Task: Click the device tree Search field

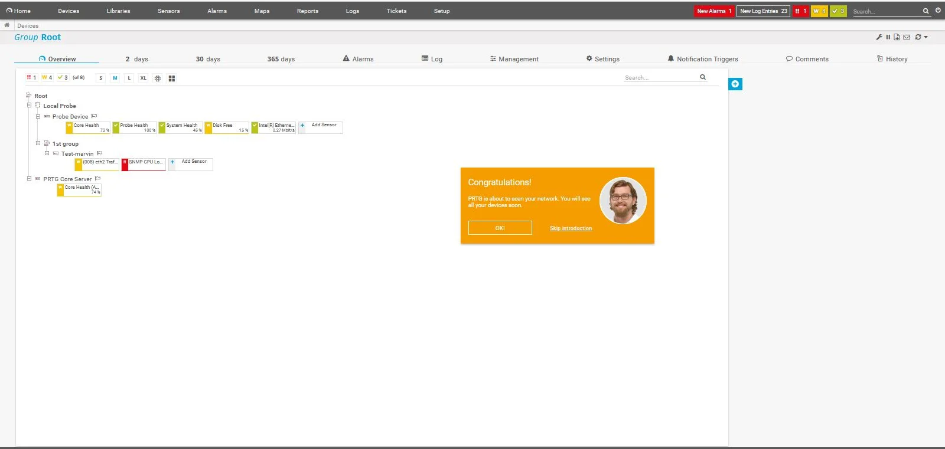Action: coord(661,77)
